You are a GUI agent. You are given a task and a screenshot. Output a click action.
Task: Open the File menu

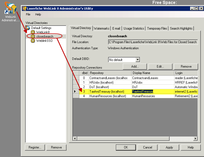tap(28, 14)
